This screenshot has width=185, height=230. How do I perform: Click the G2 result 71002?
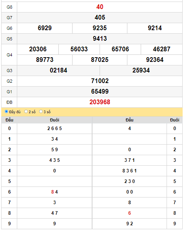click(100, 81)
